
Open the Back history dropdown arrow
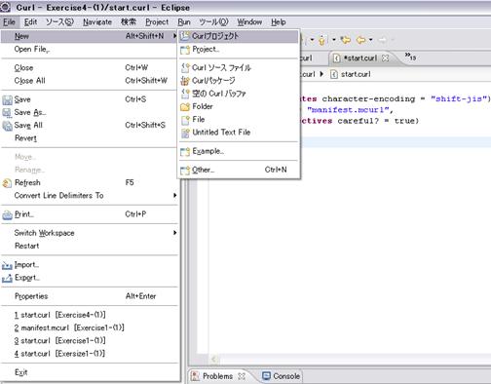[371, 40]
